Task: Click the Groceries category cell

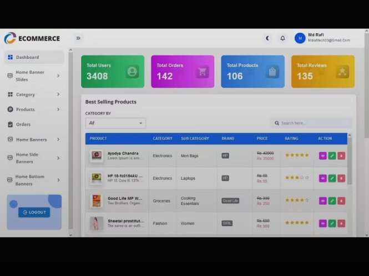Action: click(161, 201)
